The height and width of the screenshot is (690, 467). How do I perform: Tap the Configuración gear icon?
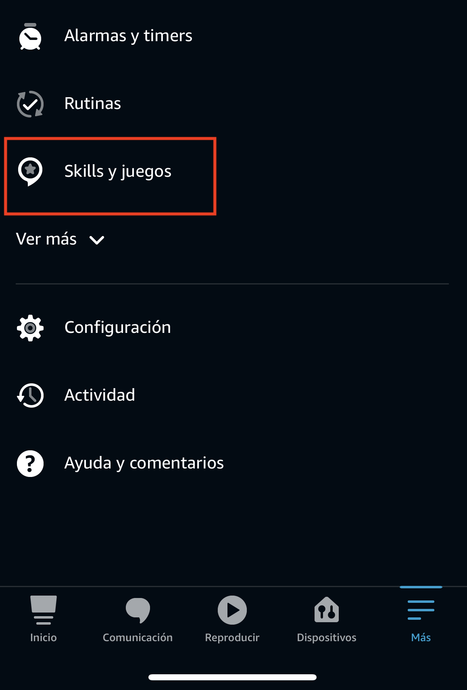tap(30, 328)
